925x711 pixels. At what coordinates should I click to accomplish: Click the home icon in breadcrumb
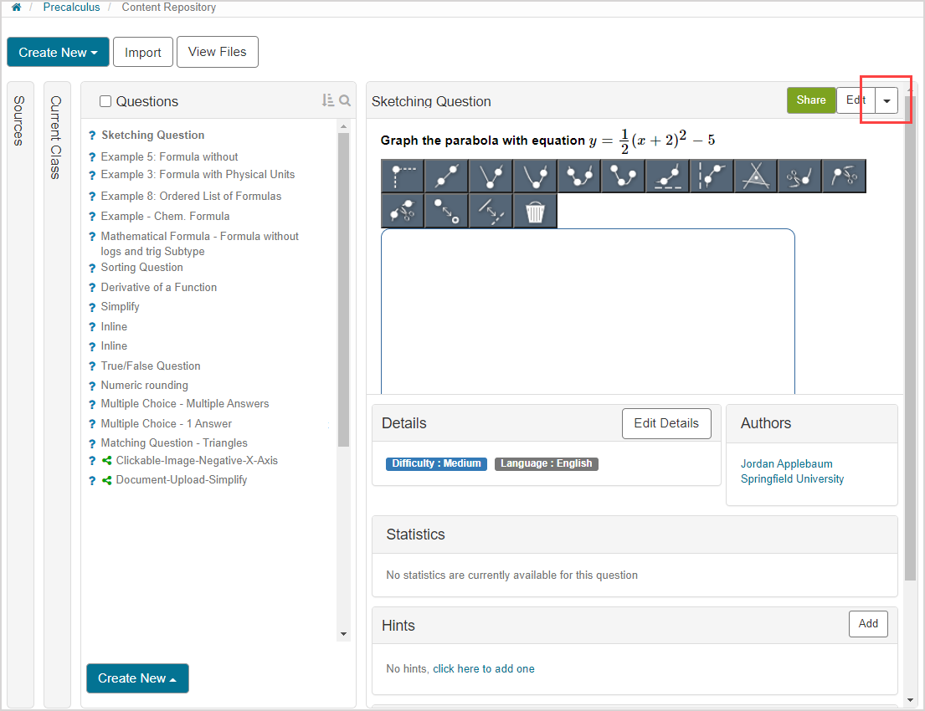tap(16, 8)
